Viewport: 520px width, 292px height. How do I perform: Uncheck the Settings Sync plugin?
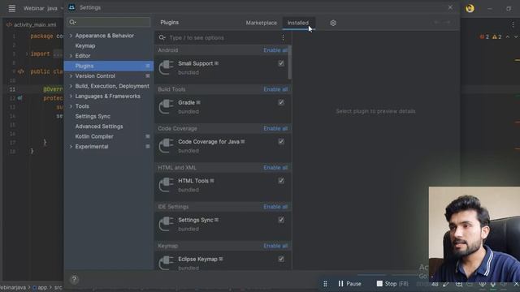tap(281, 220)
